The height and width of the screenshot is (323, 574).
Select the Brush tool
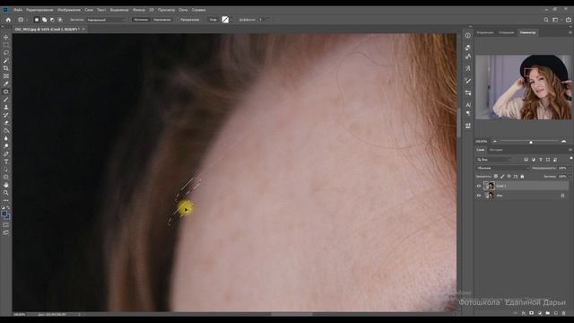(6, 100)
